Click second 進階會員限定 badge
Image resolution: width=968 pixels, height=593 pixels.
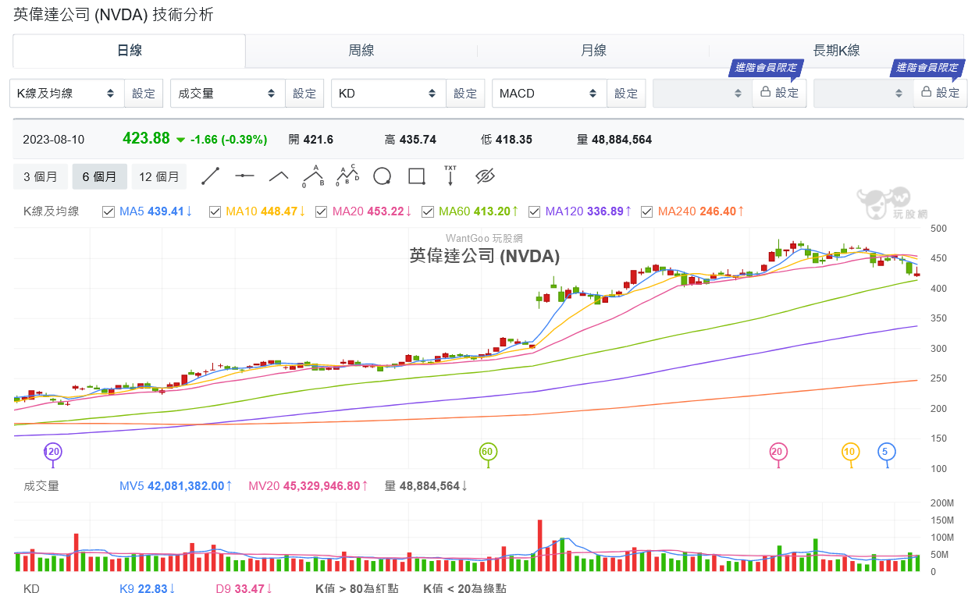pyautogui.click(x=927, y=68)
